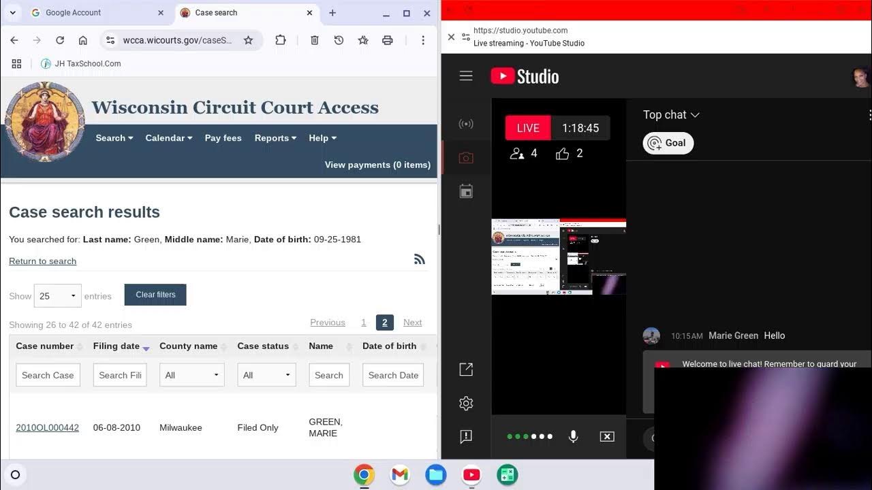The width and height of the screenshot is (872, 490).
Task: Click the wcca.wicourts.gov address bar
Action: 178,40
